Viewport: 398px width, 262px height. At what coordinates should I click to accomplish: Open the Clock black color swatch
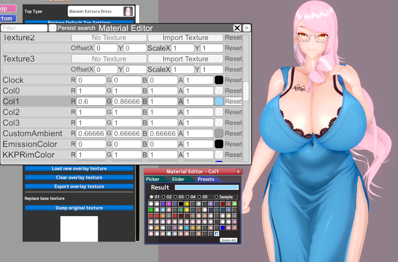(x=219, y=80)
